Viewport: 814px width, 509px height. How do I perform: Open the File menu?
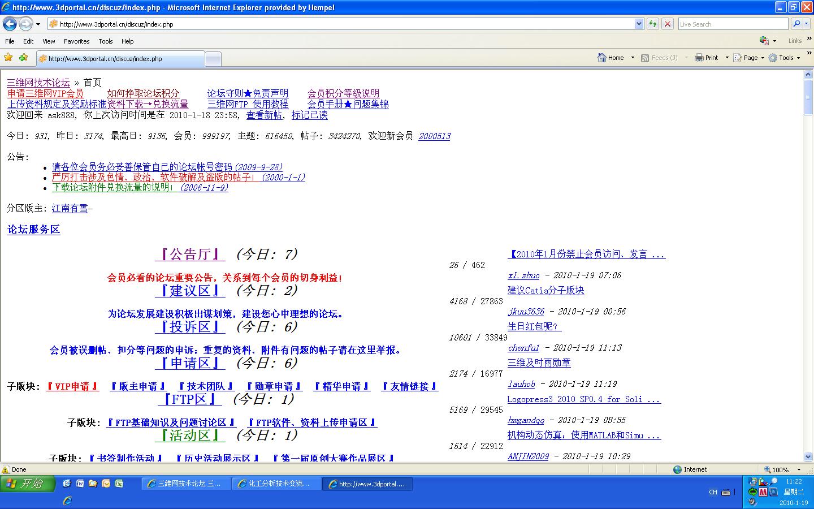coord(10,41)
